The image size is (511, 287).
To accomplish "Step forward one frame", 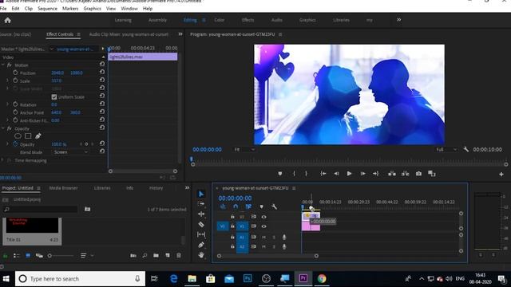I will 362,174.
